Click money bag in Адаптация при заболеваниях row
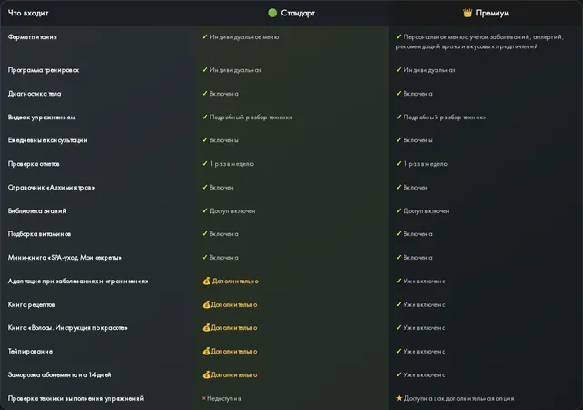 click(x=207, y=282)
